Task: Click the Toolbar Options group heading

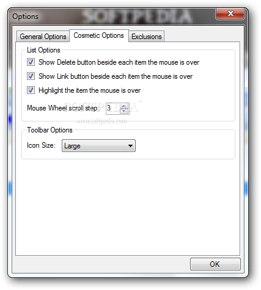Action: tap(50, 130)
